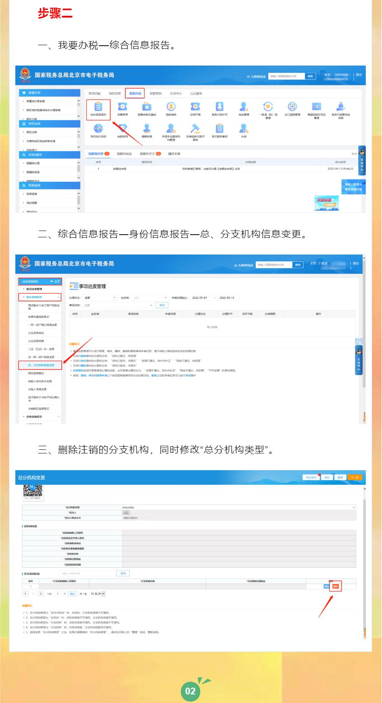Open 出口退税管理
This screenshot has width=382, height=703.
[292, 107]
